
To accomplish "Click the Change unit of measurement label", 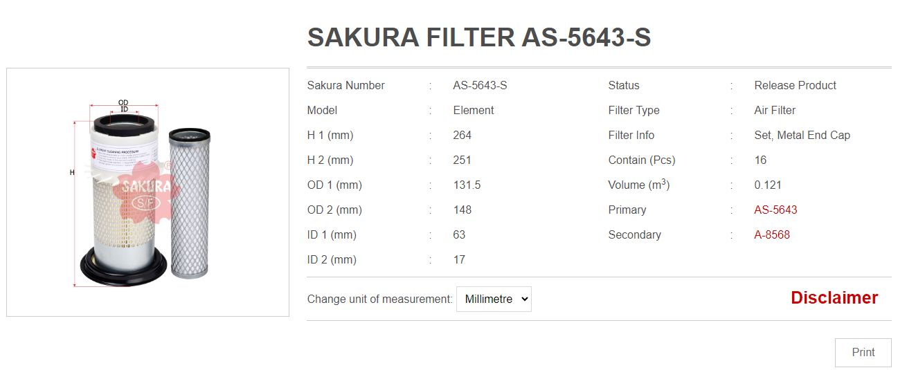I will click(379, 299).
